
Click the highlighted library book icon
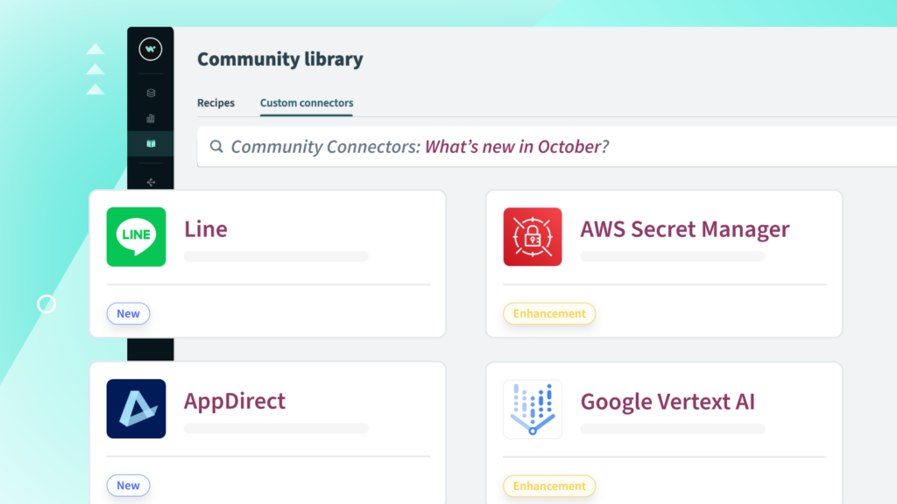click(150, 143)
